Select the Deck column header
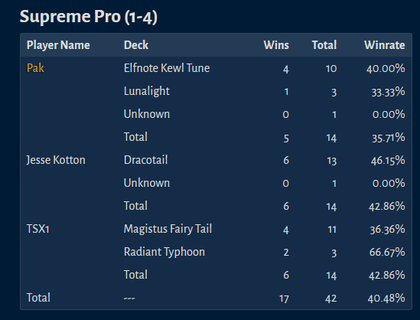The image size is (420, 320). tap(136, 45)
